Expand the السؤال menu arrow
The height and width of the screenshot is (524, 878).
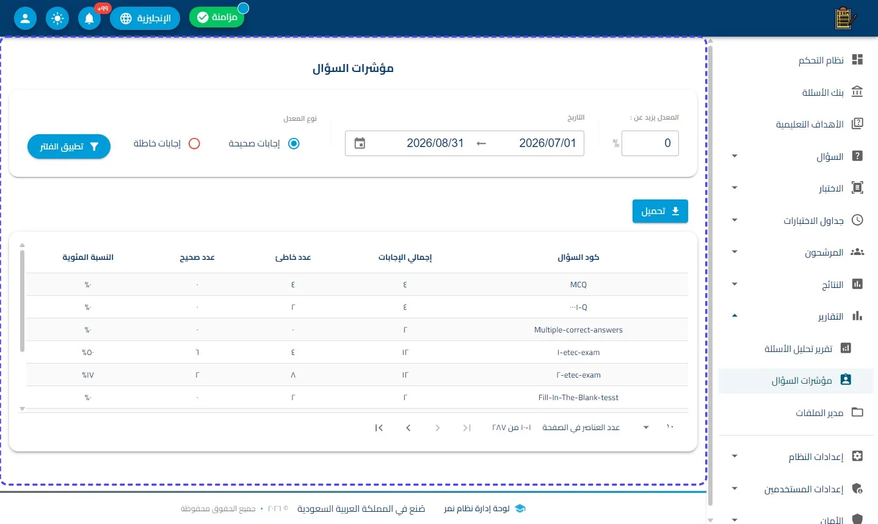735,156
